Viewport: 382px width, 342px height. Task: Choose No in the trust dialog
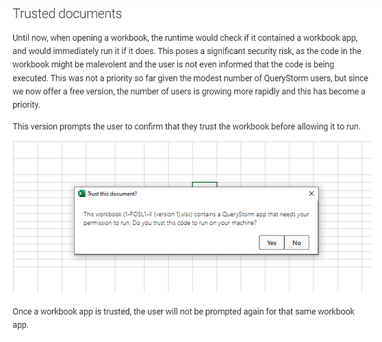(x=296, y=242)
